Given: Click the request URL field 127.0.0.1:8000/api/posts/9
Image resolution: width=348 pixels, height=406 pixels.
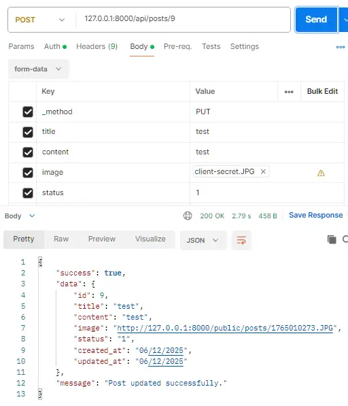Looking at the screenshot, I should point(183,19).
